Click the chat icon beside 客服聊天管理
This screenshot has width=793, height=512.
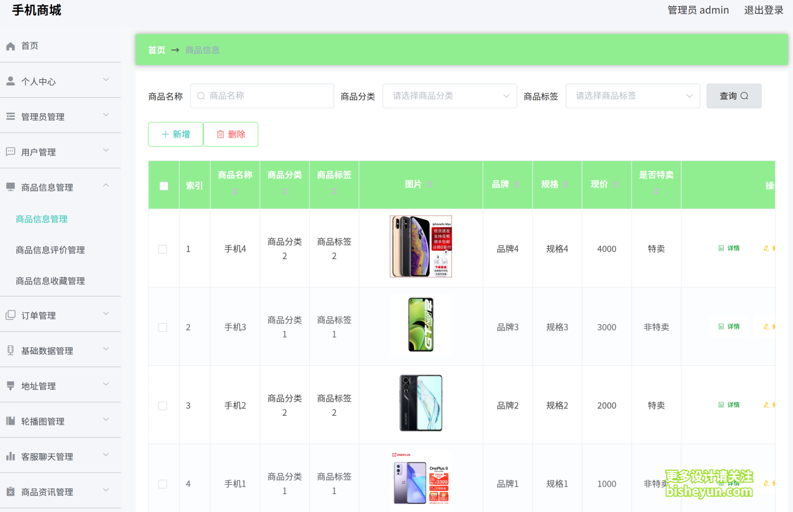(x=10, y=456)
